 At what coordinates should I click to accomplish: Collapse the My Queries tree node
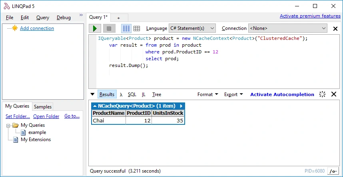[x=8, y=126]
